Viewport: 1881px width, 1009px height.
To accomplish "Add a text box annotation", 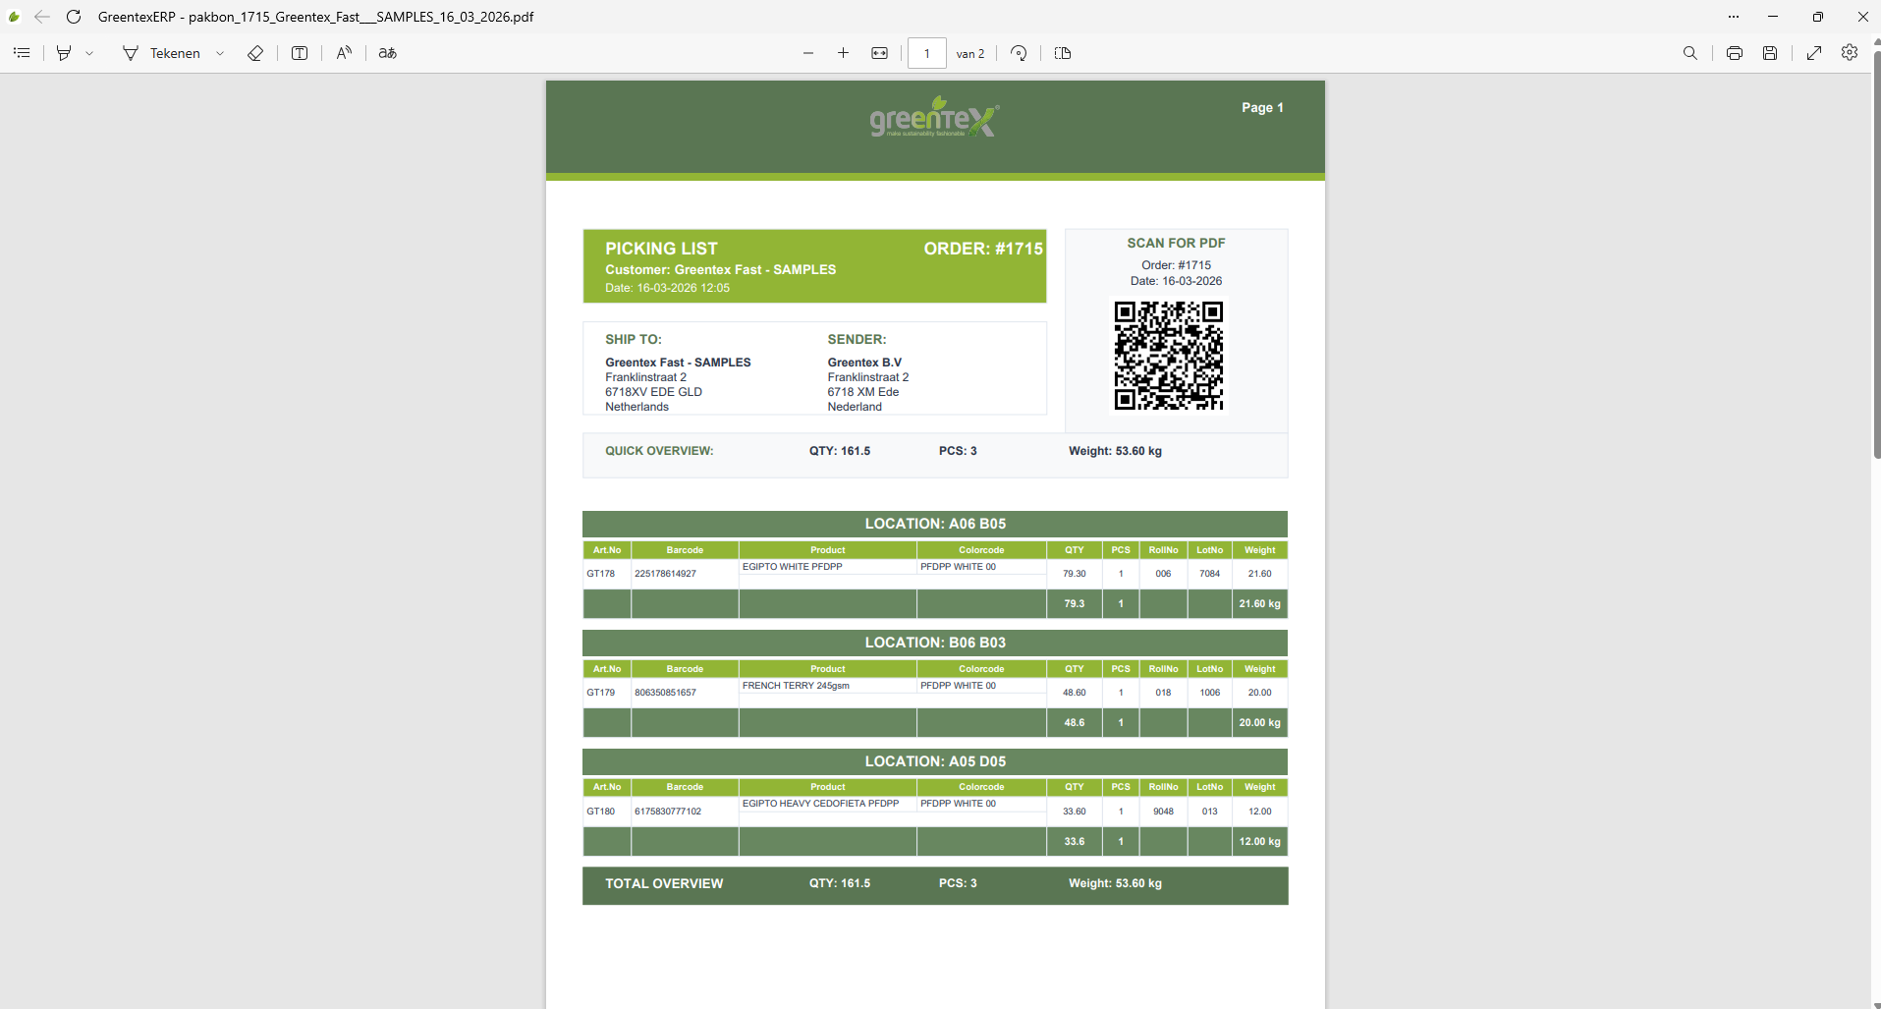I will [x=300, y=53].
